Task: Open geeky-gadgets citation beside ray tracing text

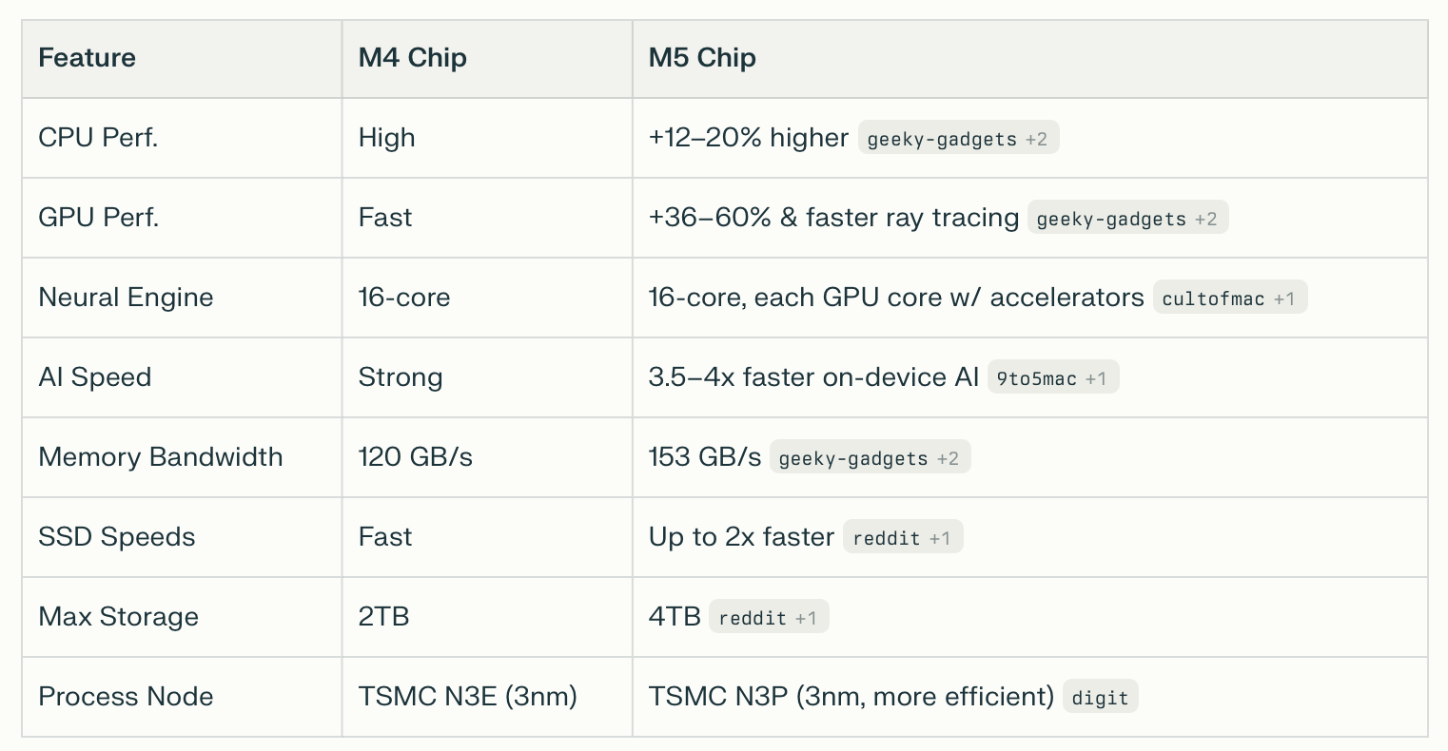Action: pos(1127,218)
